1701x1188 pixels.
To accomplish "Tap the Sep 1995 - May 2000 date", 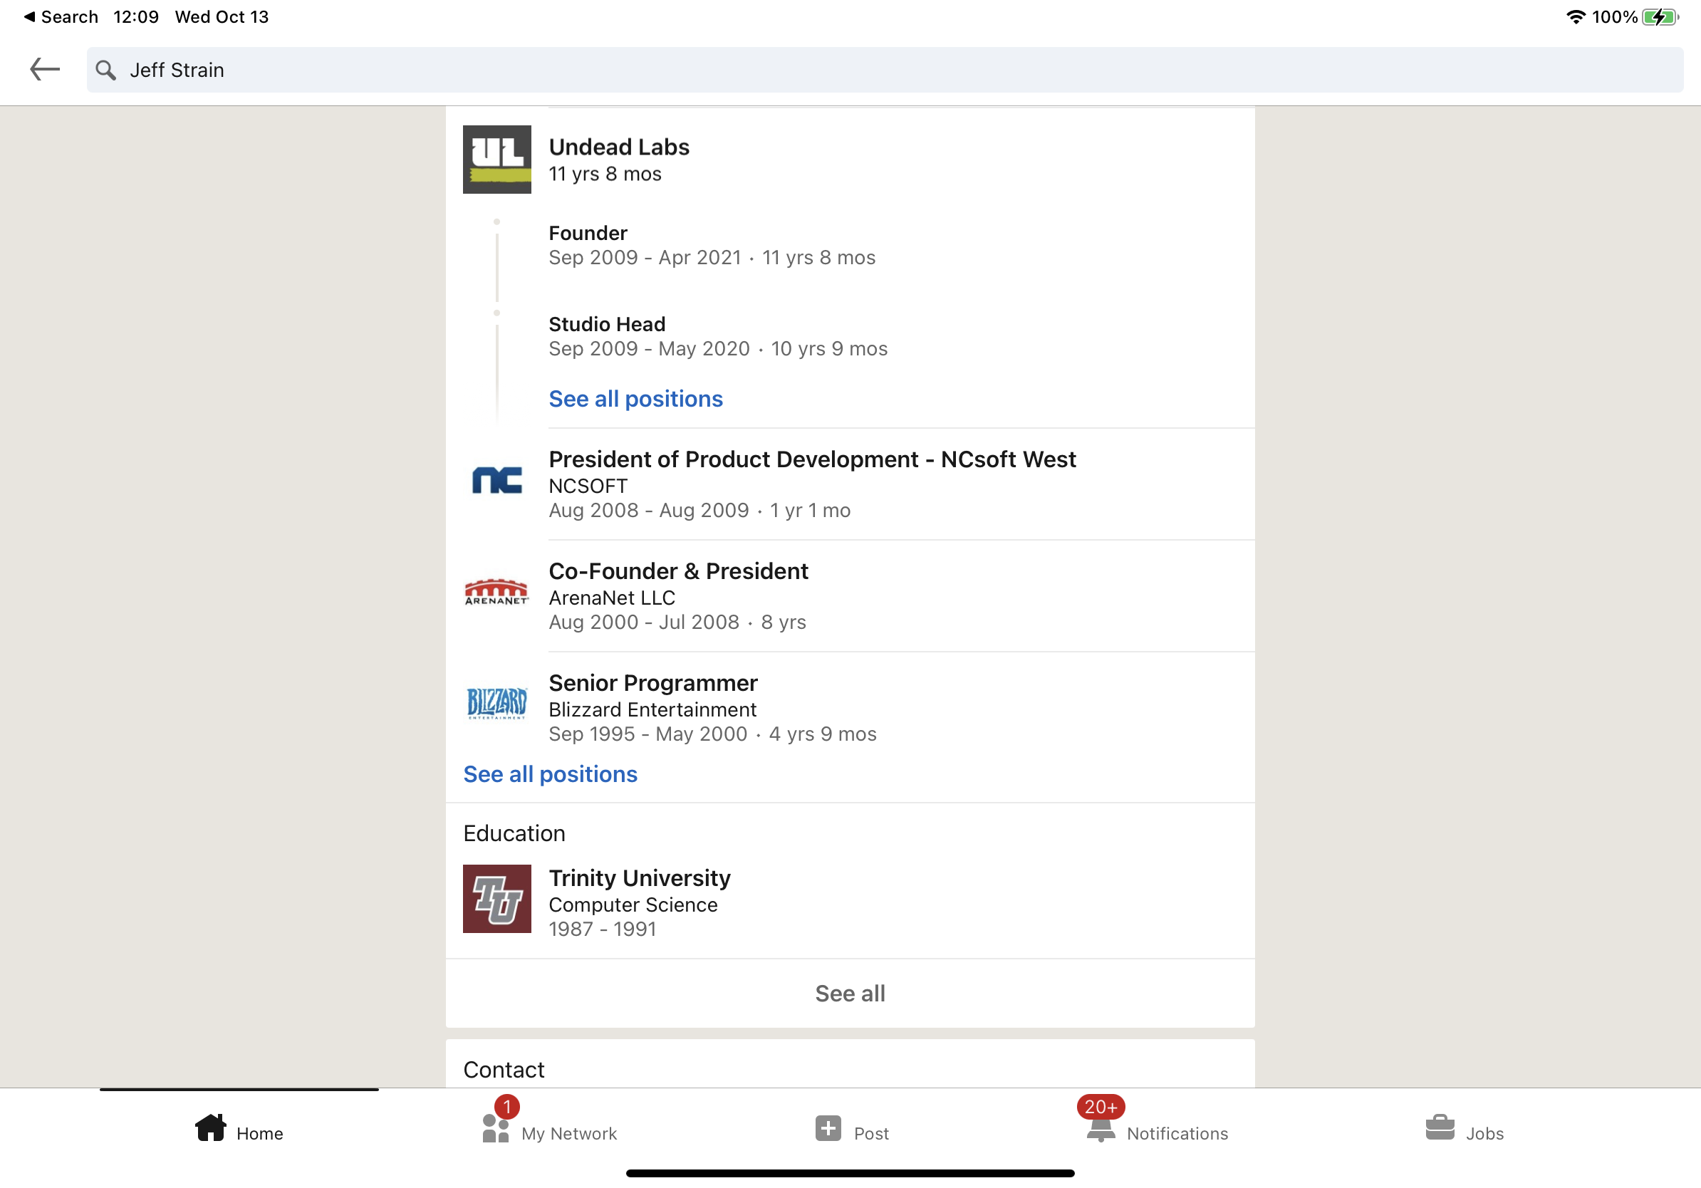I will [x=647, y=735].
